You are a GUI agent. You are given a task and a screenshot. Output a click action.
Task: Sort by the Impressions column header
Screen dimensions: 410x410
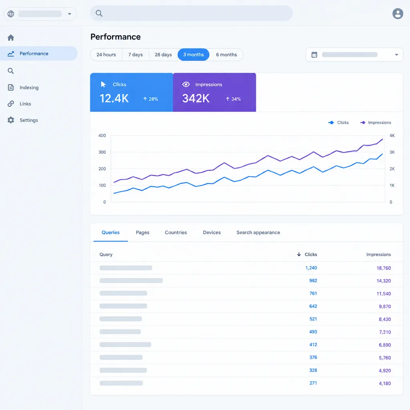point(378,254)
